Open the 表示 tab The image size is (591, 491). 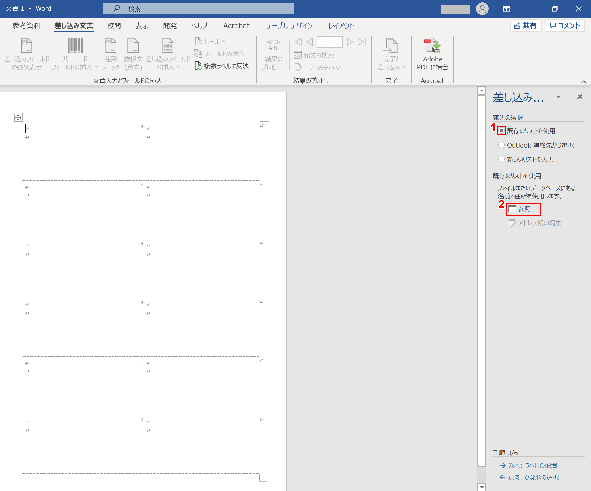(x=142, y=26)
